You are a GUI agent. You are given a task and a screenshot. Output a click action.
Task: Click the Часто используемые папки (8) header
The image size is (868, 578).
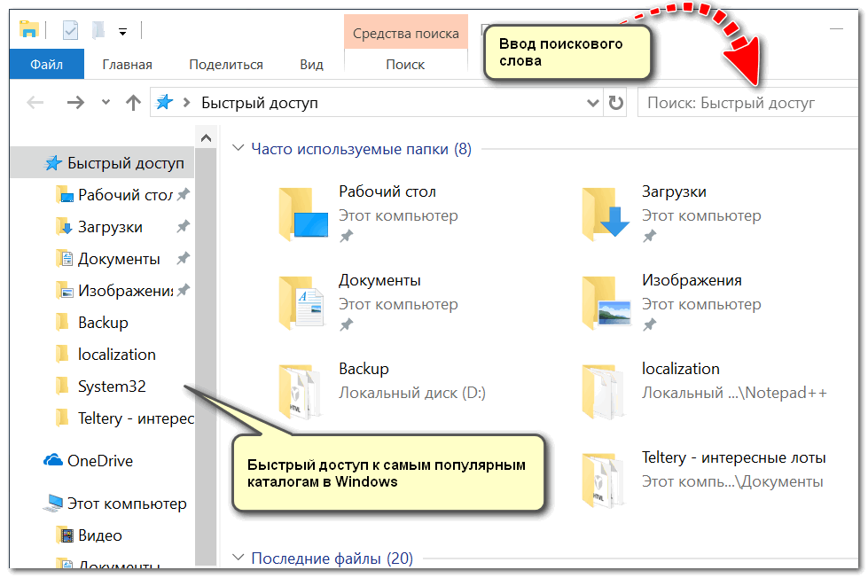[362, 149]
